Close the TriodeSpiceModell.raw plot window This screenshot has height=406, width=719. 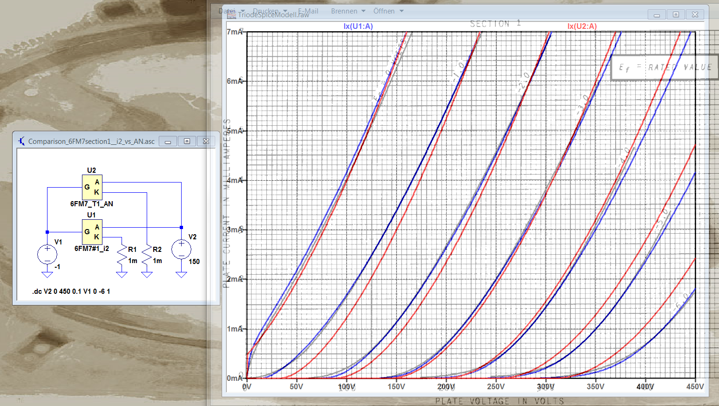pos(695,15)
